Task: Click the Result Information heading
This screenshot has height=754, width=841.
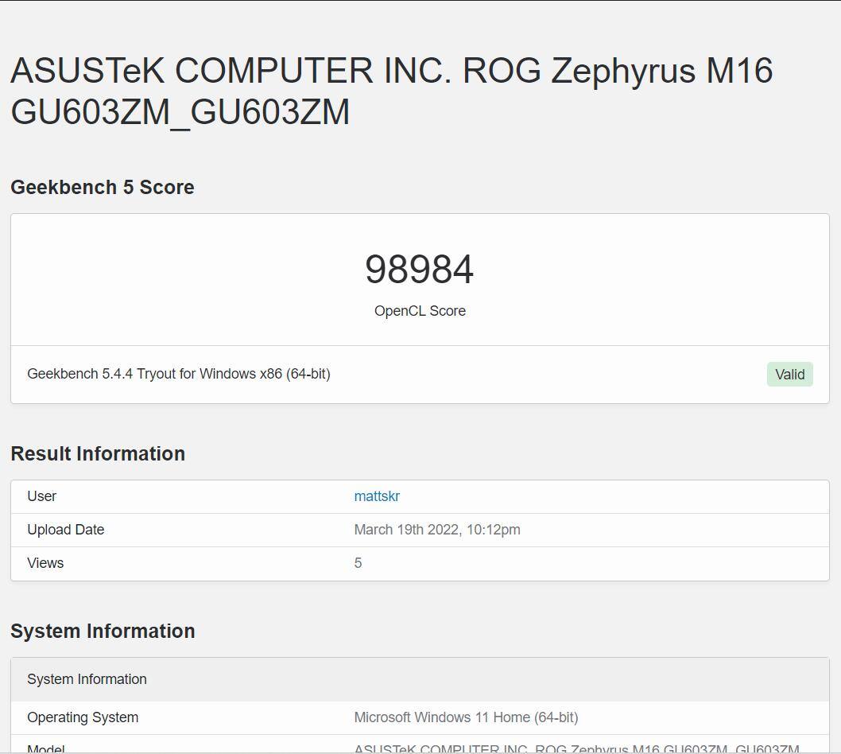Action: [98, 454]
